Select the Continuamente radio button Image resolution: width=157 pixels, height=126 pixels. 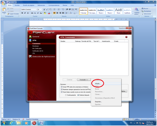pyautogui.click(x=66, y=95)
